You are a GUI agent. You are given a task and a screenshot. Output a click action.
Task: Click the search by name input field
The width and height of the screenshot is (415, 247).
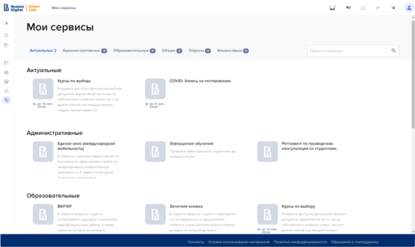(x=348, y=51)
